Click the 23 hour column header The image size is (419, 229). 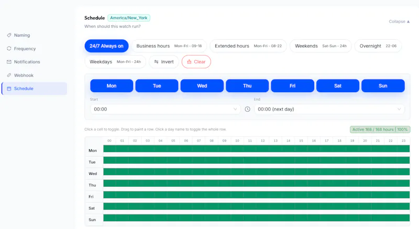(x=403, y=140)
